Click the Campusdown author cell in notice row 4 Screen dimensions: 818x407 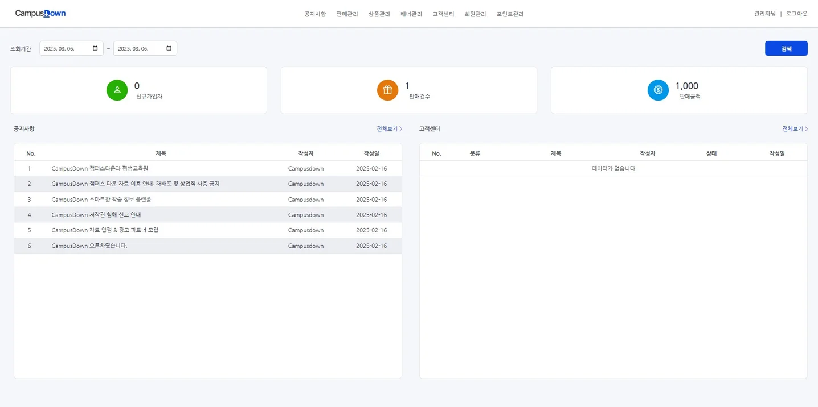click(x=306, y=215)
